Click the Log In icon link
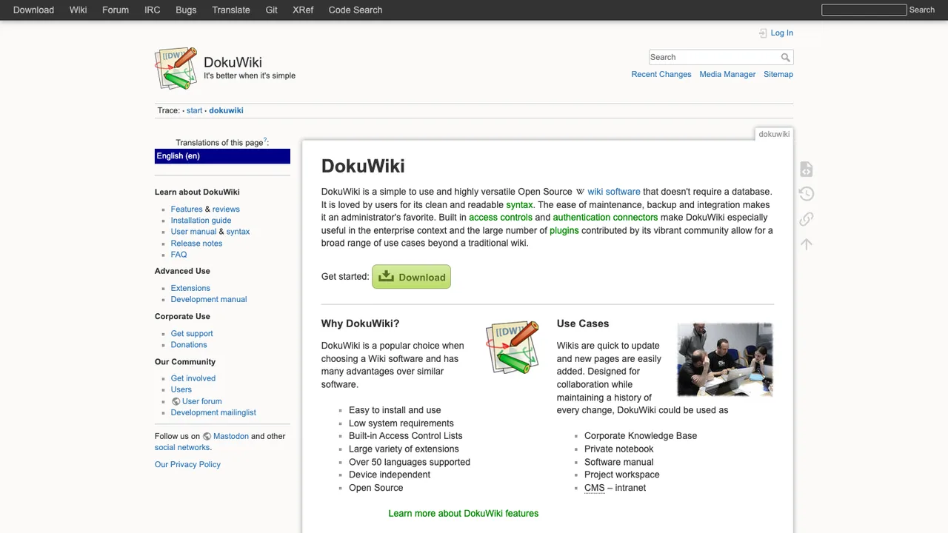 click(775, 33)
